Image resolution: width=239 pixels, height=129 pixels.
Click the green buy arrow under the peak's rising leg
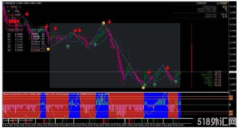[95, 45]
